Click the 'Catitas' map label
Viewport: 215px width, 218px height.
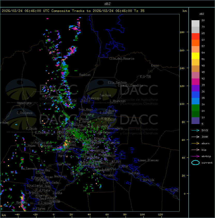pyautogui.click(x=134, y=173)
